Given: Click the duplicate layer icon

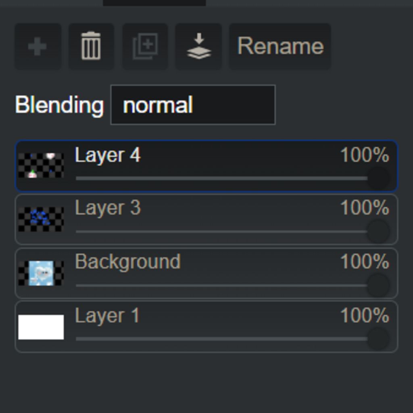Looking at the screenshot, I should [x=145, y=46].
